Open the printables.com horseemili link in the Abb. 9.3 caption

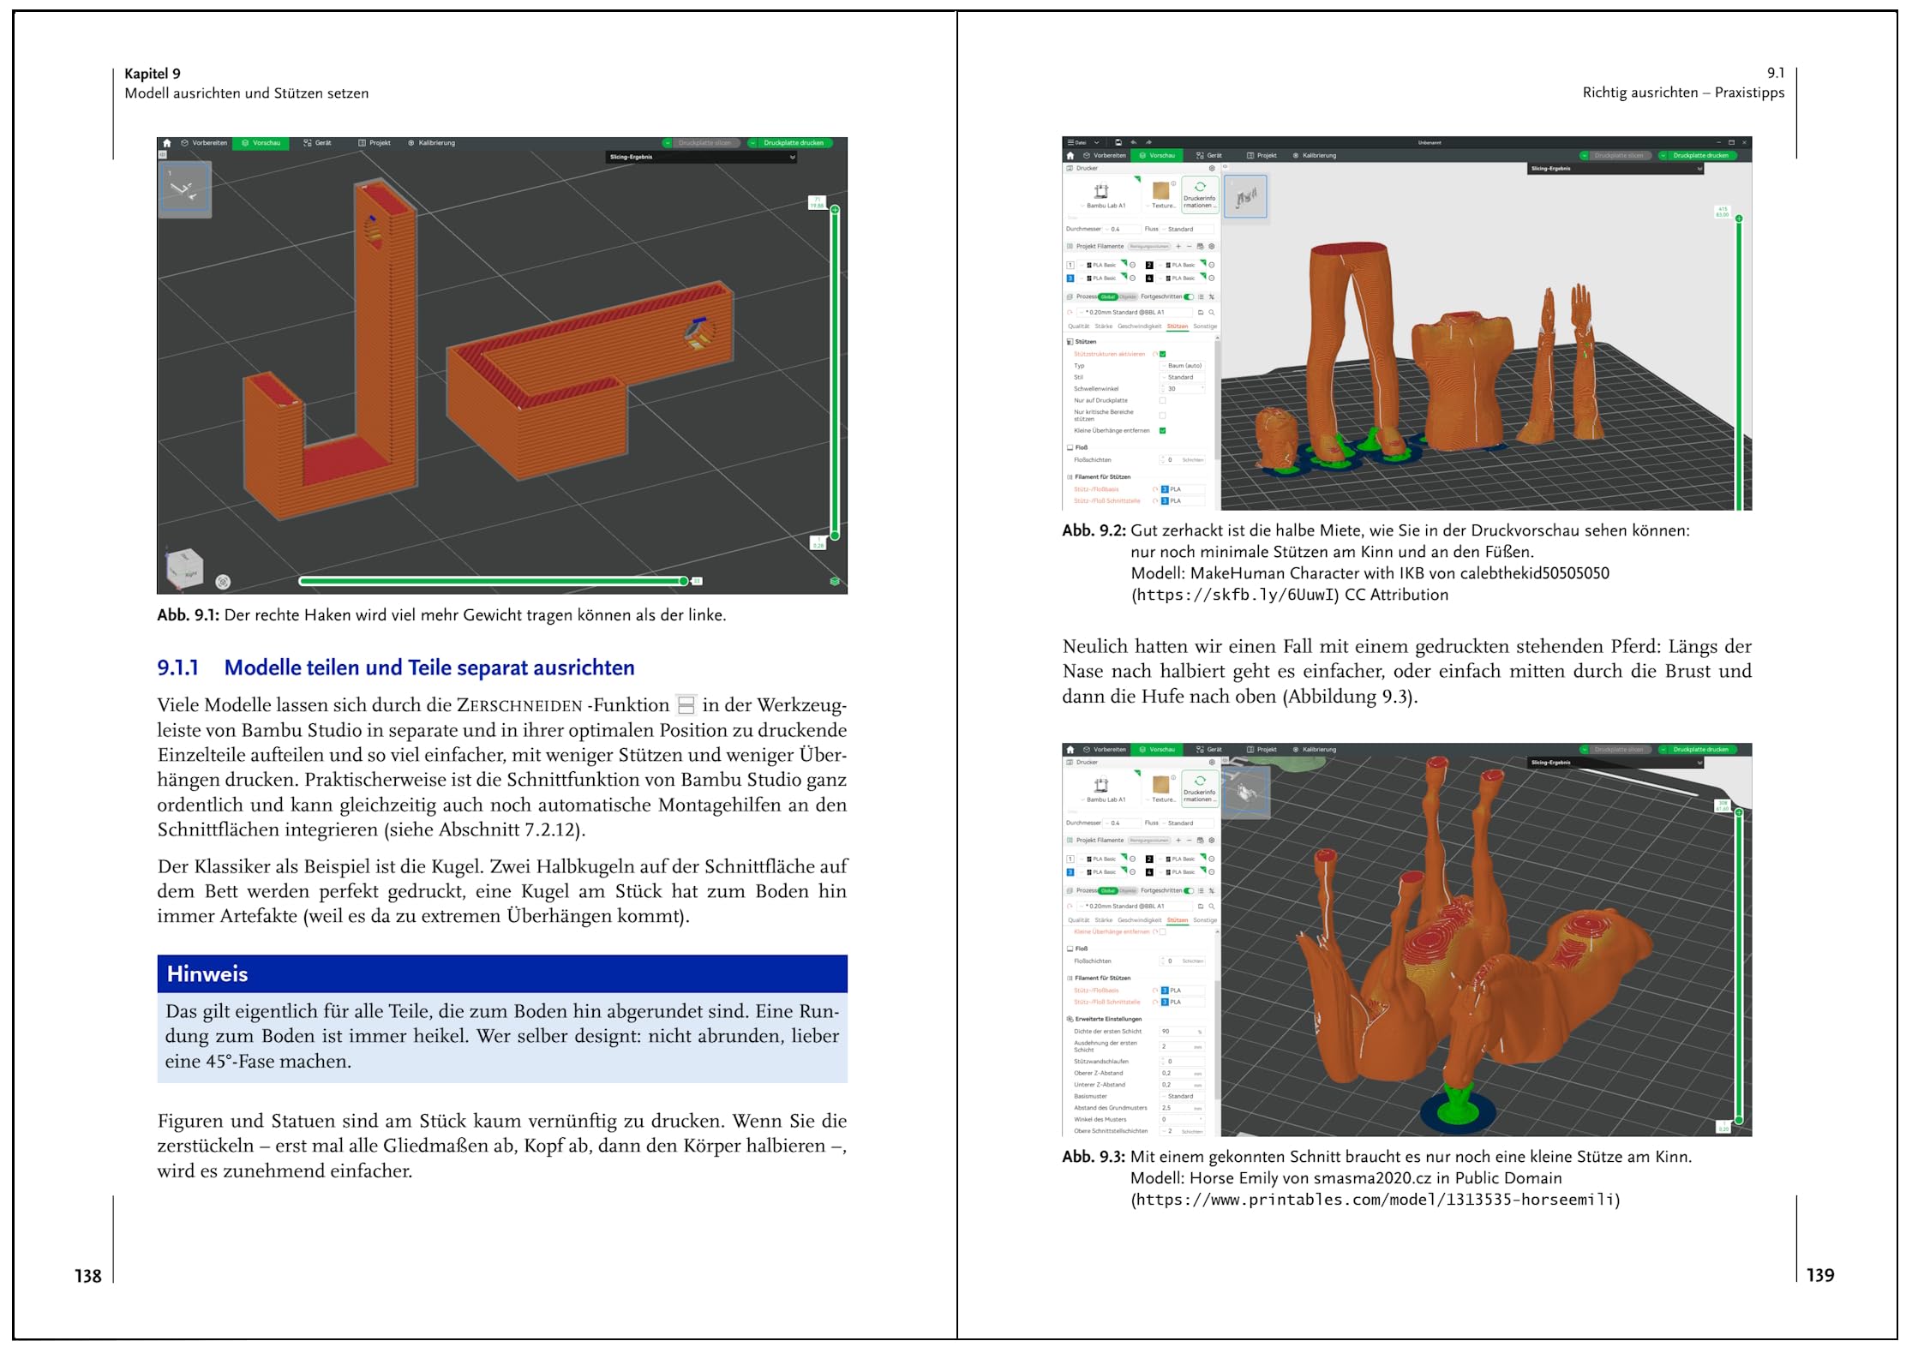[1375, 1200]
